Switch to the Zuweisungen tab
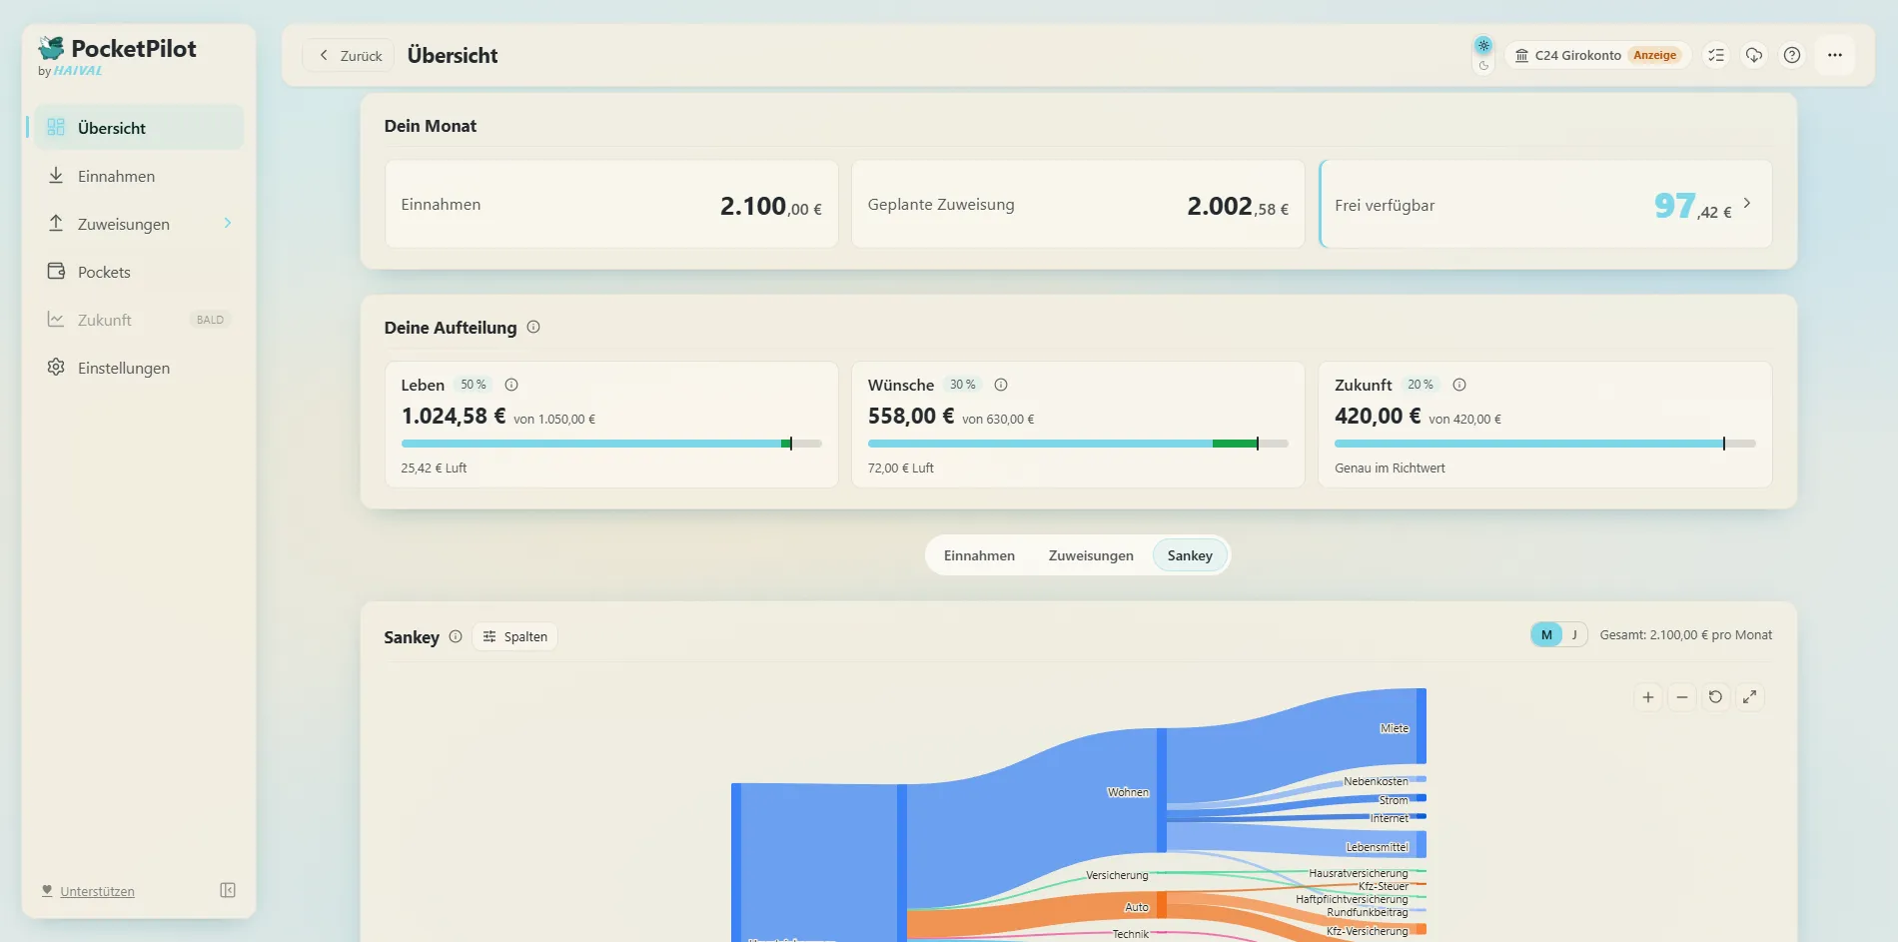Viewport: 1898px width, 942px height. click(1091, 555)
